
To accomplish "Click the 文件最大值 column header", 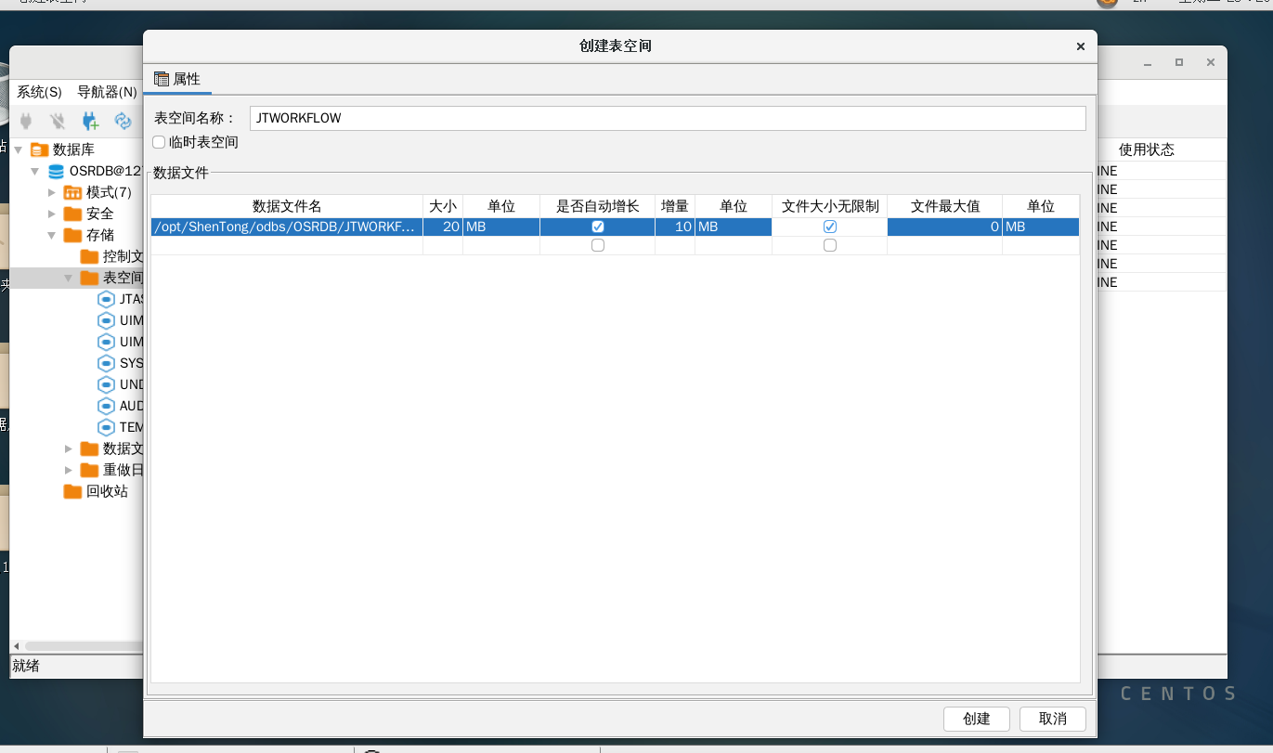I will 944,206.
